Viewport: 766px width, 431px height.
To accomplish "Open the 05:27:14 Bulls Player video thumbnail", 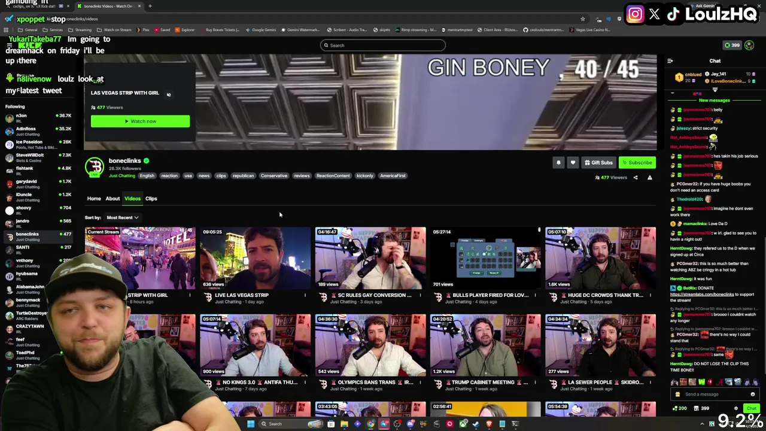I will coord(485,258).
